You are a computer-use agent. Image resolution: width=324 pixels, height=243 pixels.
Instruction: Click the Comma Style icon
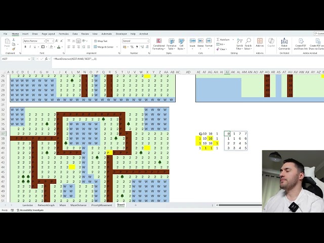[137, 47]
